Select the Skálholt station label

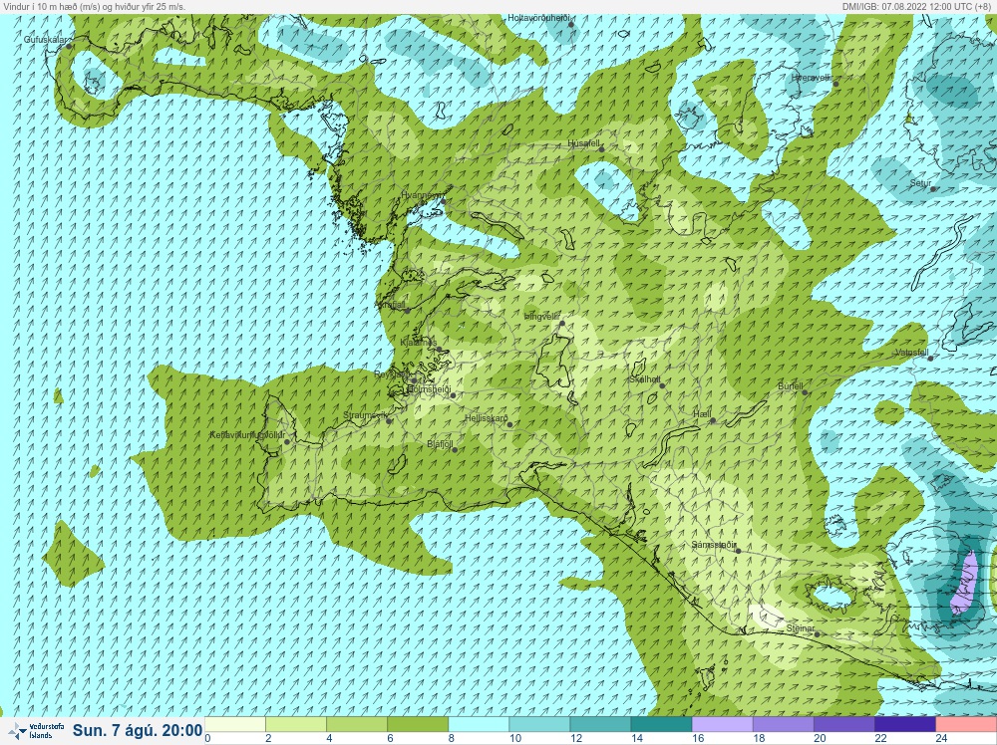[644, 379]
